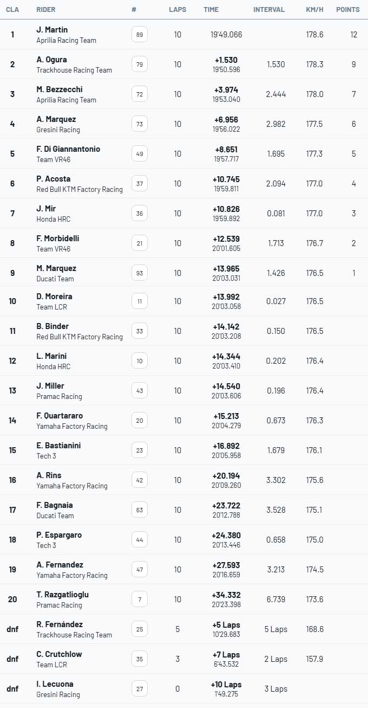Open rider J. Martin's name link
The height and width of the screenshot is (709, 368).
point(52,30)
